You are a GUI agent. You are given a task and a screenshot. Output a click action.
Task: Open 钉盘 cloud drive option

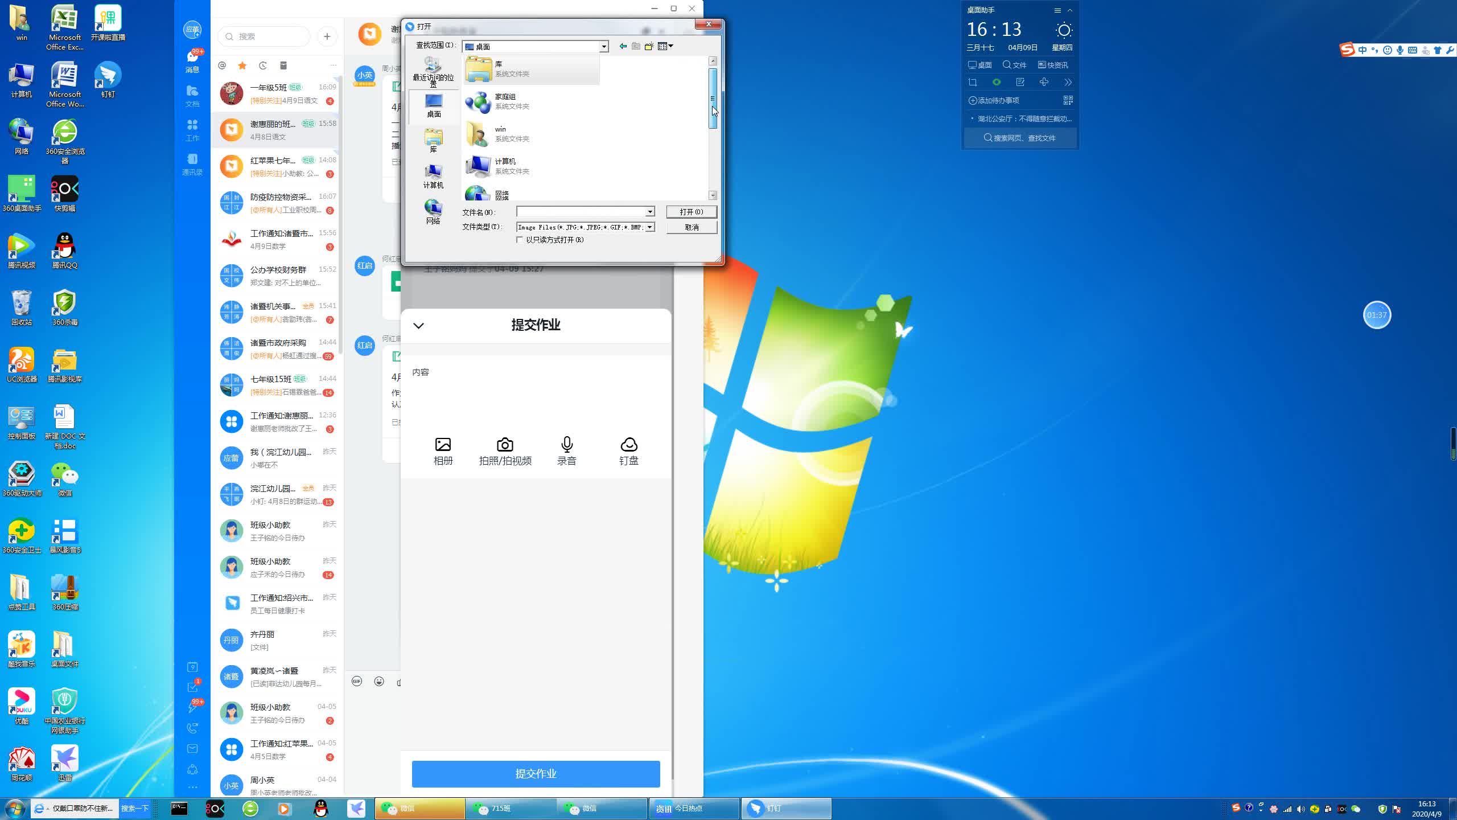click(x=628, y=452)
